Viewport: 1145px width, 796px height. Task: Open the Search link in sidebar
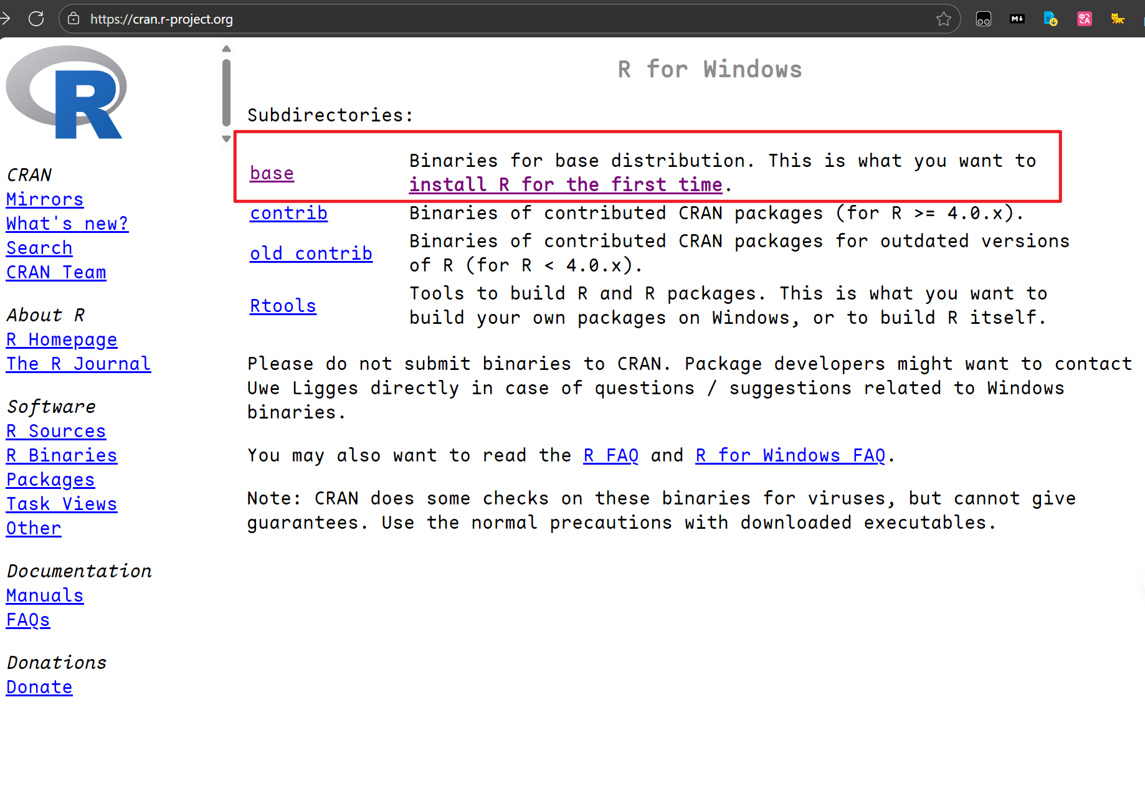pyautogui.click(x=39, y=248)
